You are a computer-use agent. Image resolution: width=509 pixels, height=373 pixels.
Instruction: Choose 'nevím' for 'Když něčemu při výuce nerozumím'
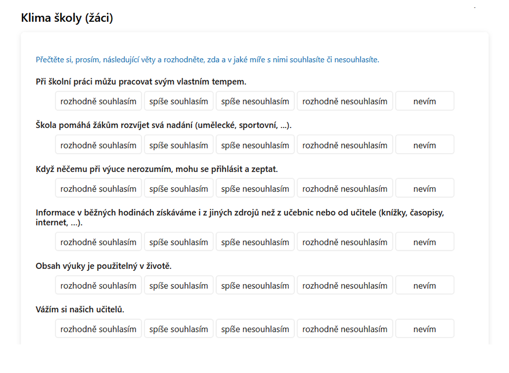click(x=424, y=188)
